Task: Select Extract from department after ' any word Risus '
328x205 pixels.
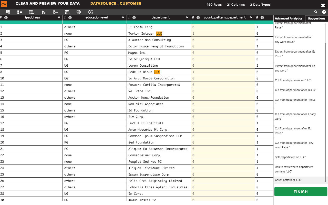Action: click(293, 39)
